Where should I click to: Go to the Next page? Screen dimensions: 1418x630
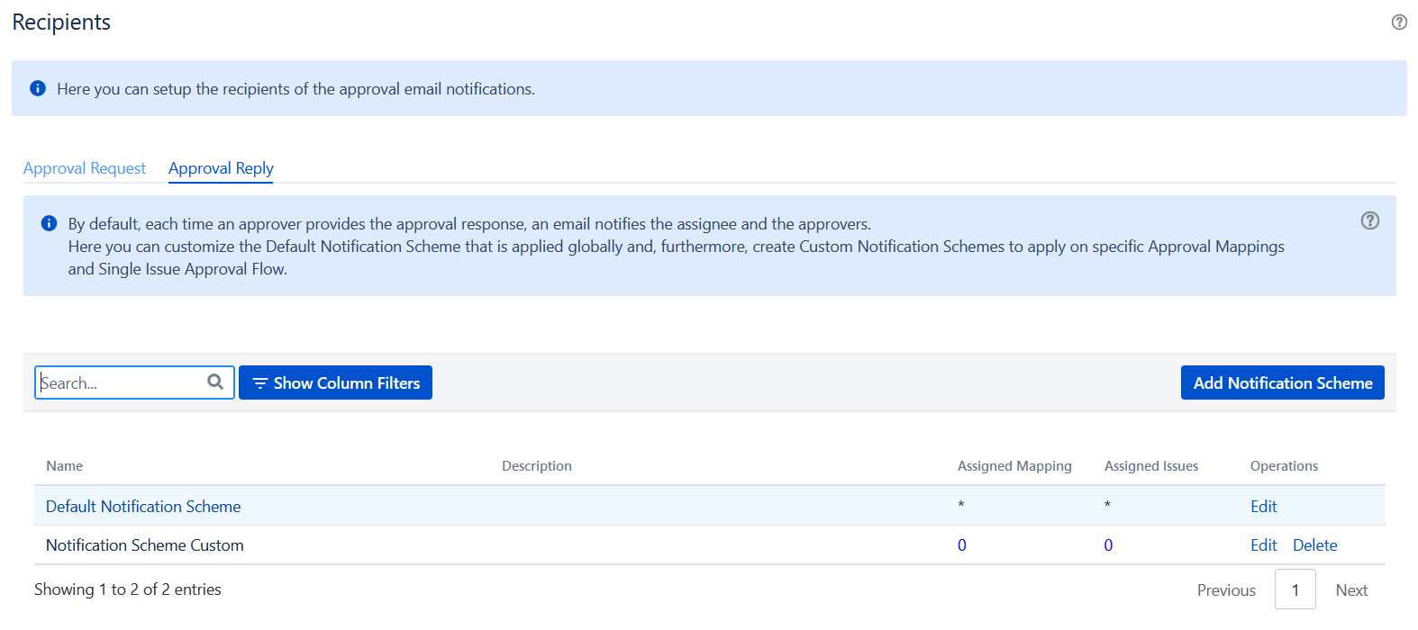pyautogui.click(x=1351, y=590)
